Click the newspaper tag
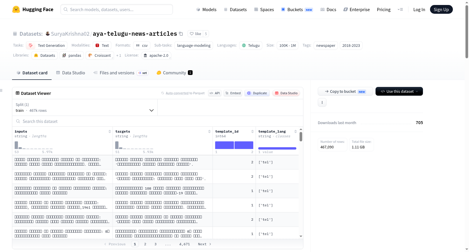 pyautogui.click(x=326, y=45)
